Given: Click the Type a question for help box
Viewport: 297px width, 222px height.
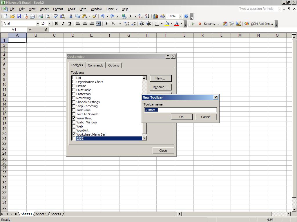Looking at the screenshot, I should click(258, 9).
